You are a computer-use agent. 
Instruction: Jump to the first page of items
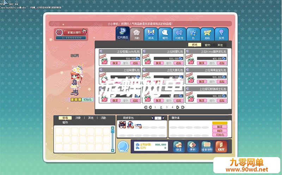[x=146, y=107]
